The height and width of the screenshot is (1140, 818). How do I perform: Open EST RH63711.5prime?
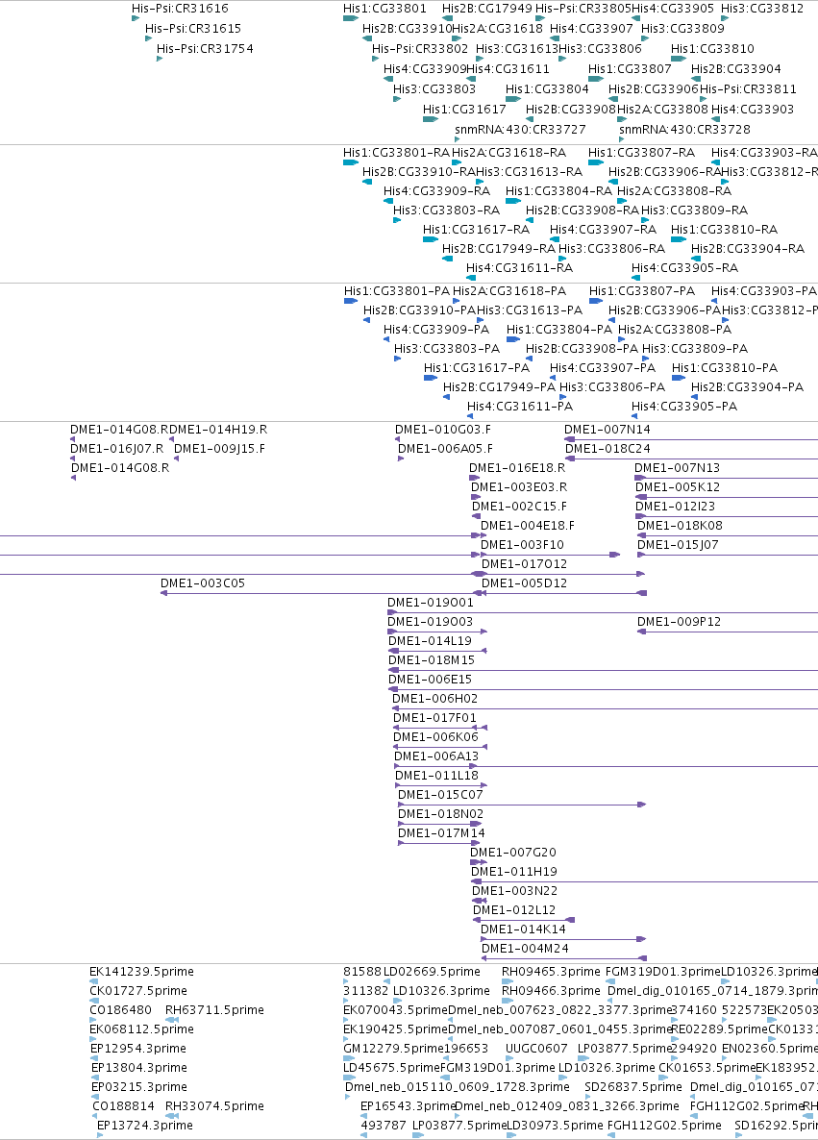tap(214, 1010)
